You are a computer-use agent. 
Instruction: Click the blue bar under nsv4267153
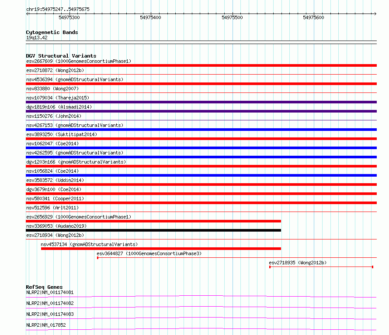[201, 130]
